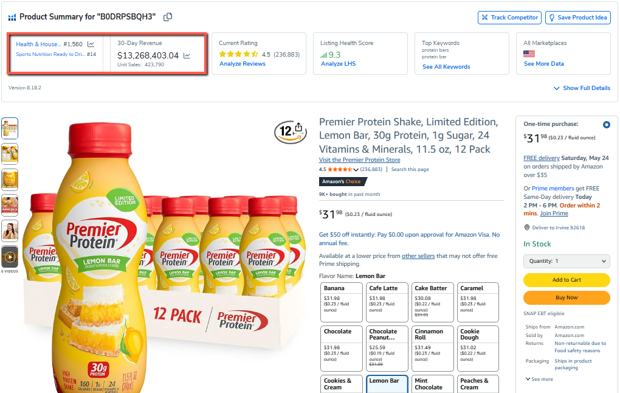This screenshot has height=393, width=620.
Task: Expand Show Full Details
Action: pyautogui.click(x=582, y=88)
